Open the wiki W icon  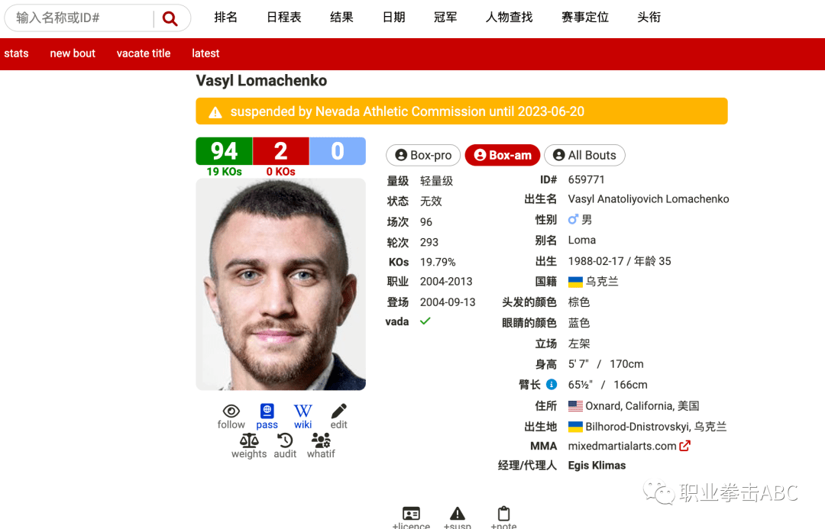point(302,411)
